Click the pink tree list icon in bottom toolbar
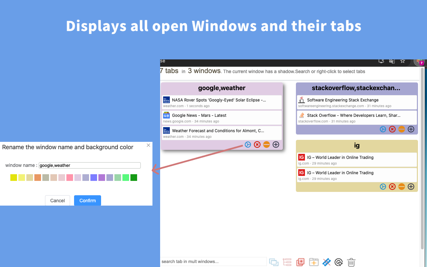Viewport: 427px width, 267px height. click(x=287, y=262)
